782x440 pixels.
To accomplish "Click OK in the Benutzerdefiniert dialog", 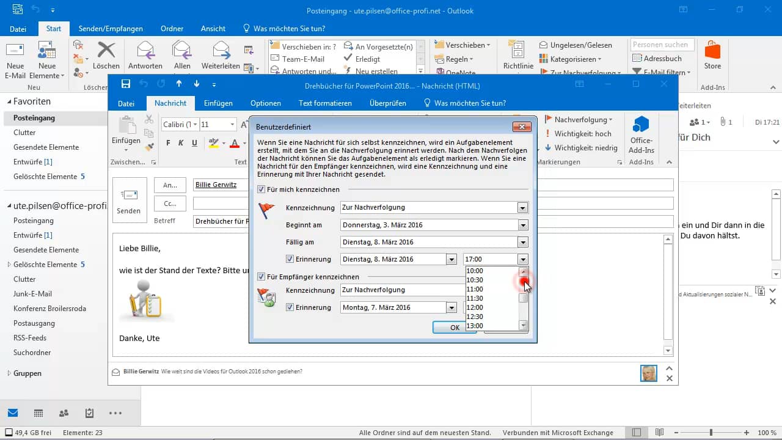I will pos(455,328).
